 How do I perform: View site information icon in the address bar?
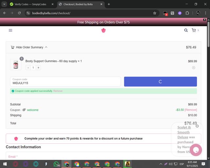point(28,13)
